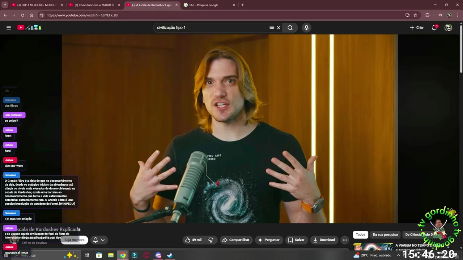This screenshot has width=463, height=260.
Task: Open File Explorer from taskbar
Action: tap(111, 255)
